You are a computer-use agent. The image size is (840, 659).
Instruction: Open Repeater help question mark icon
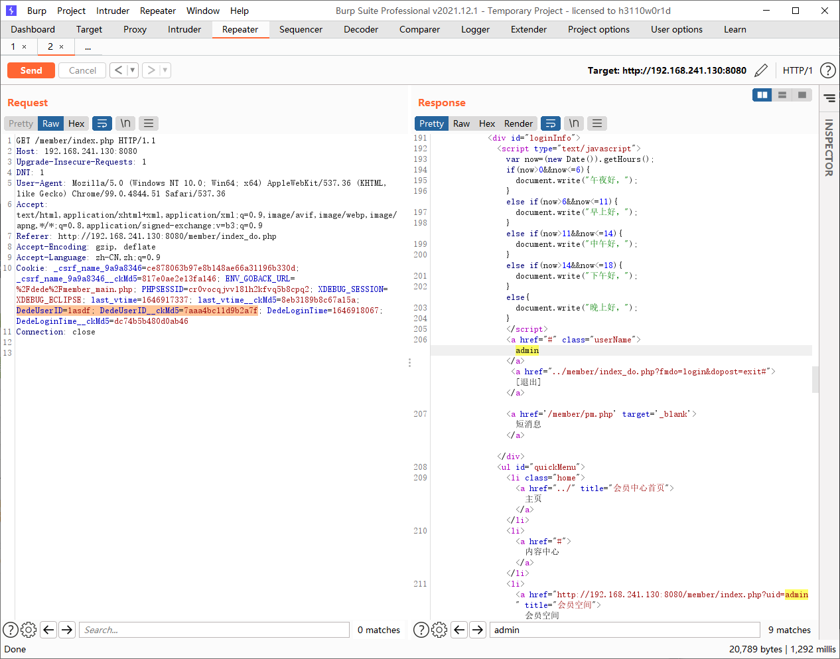tap(827, 70)
